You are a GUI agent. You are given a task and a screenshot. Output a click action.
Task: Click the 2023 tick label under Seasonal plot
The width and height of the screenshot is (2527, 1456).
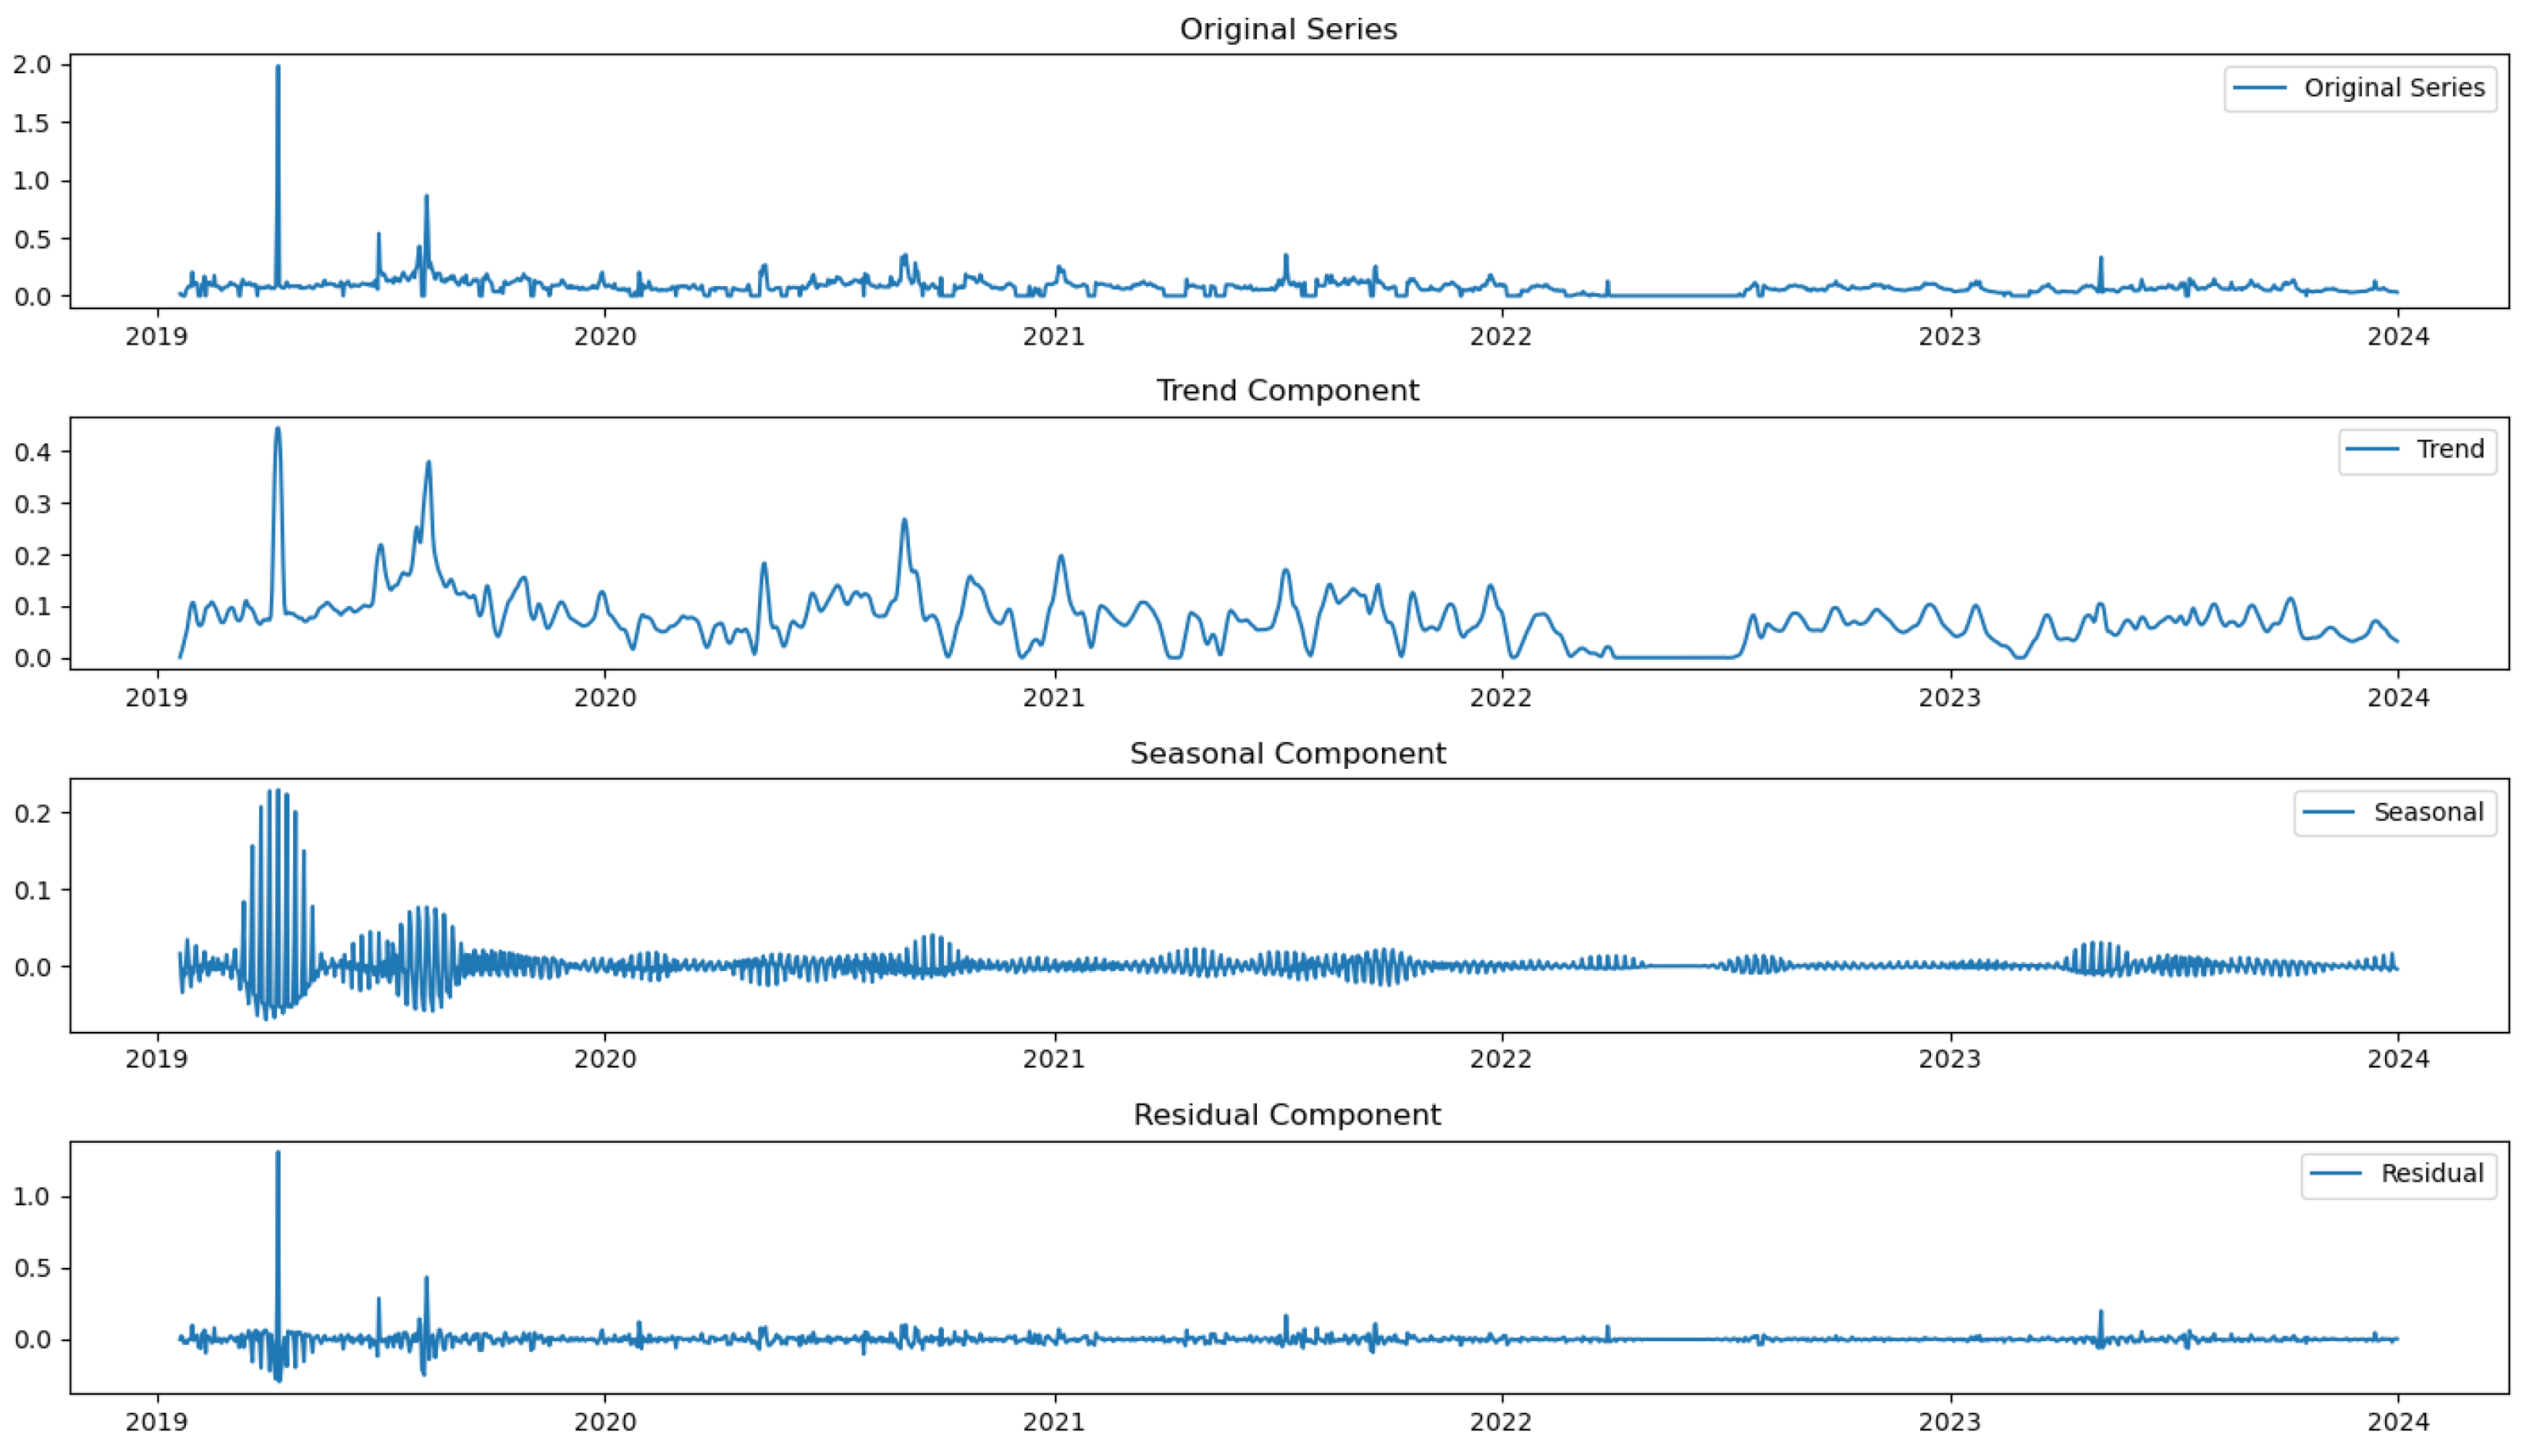pos(1949,1059)
